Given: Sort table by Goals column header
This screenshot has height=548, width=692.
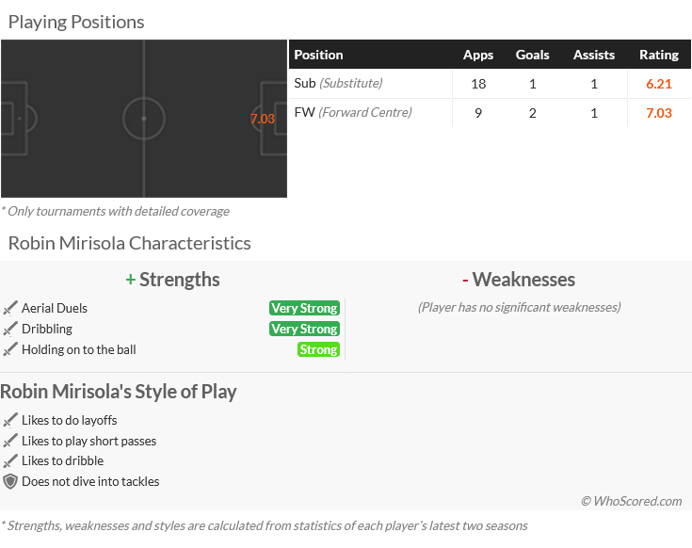Looking at the screenshot, I should (x=532, y=55).
